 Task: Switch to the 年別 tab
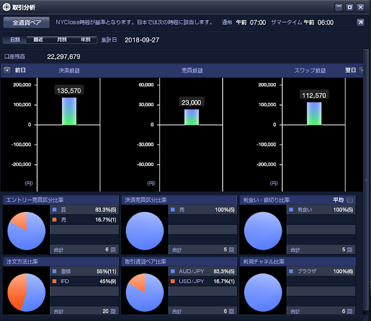pyautogui.click(x=85, y=39)
